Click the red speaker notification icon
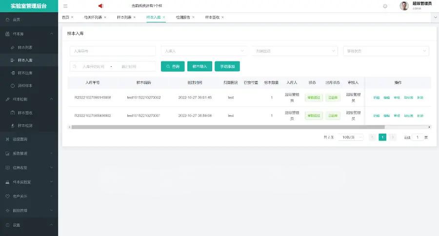Image resolution: width=439 pixels, height=236 pixels. (x=101, y=6)
